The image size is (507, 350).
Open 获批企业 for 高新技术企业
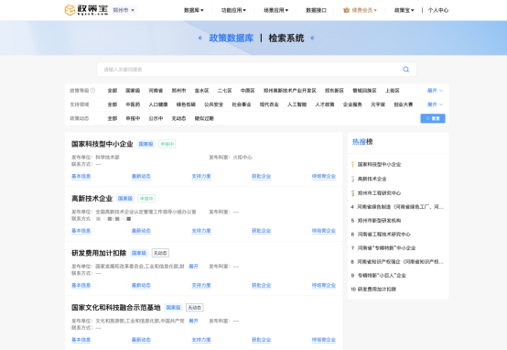[261, 231]
